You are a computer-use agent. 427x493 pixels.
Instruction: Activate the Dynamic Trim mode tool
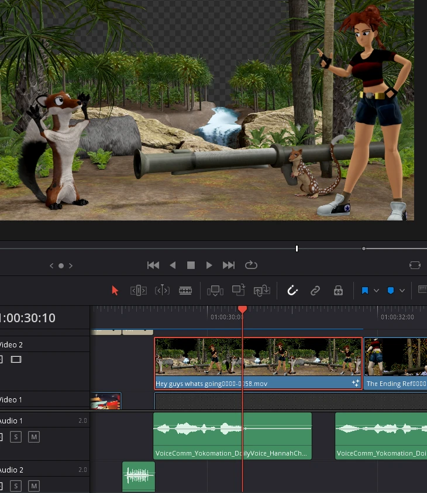(162, 291)
